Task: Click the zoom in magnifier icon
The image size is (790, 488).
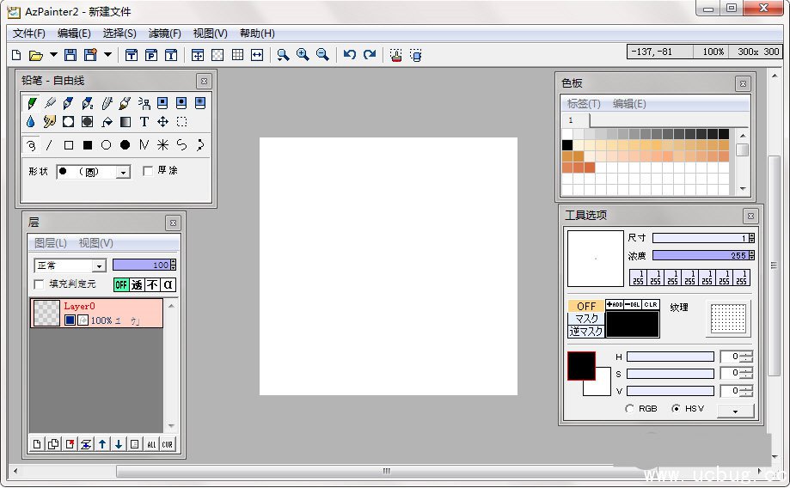Action: pyautogui.click(x=303, y=55)
